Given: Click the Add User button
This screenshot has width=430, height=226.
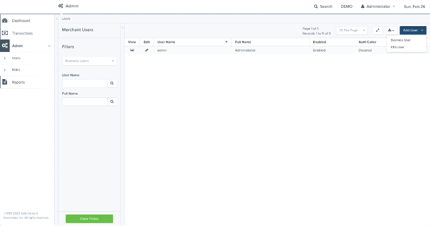Looking at the screenshot, I should (x=413, y=30).
